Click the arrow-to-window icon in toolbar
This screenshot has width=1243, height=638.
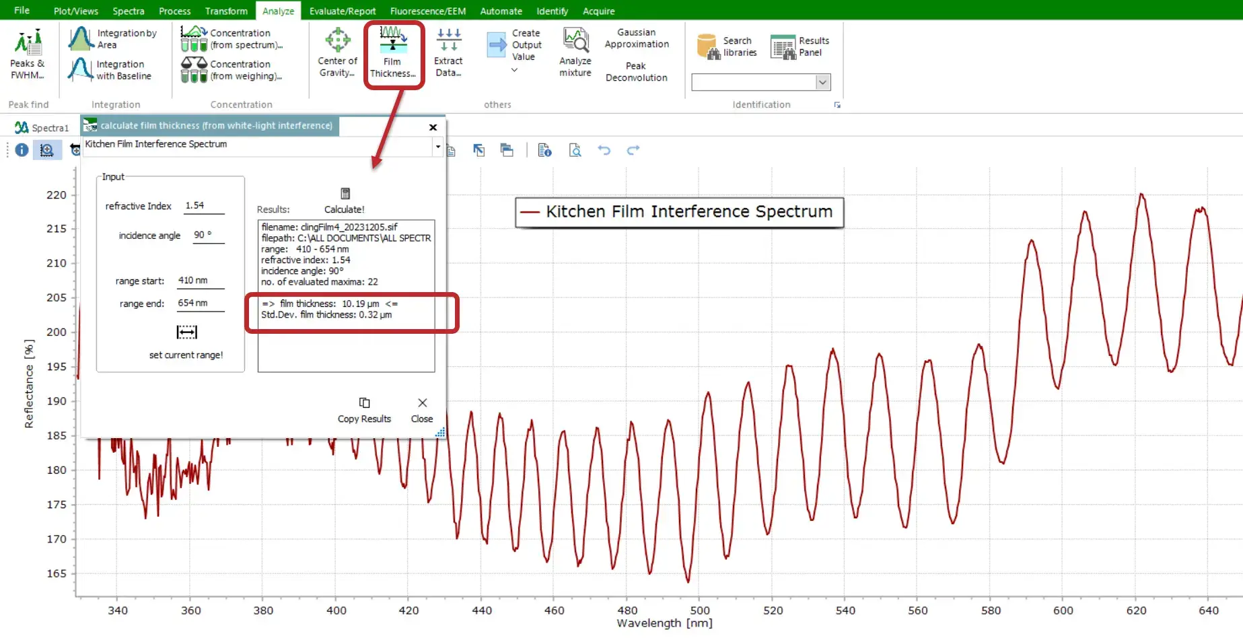point(479,150)
